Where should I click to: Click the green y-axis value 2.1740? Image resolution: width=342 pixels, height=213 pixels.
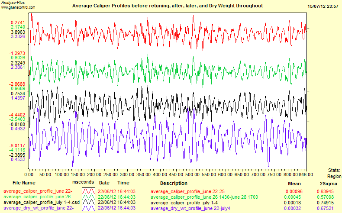point(18,27)
